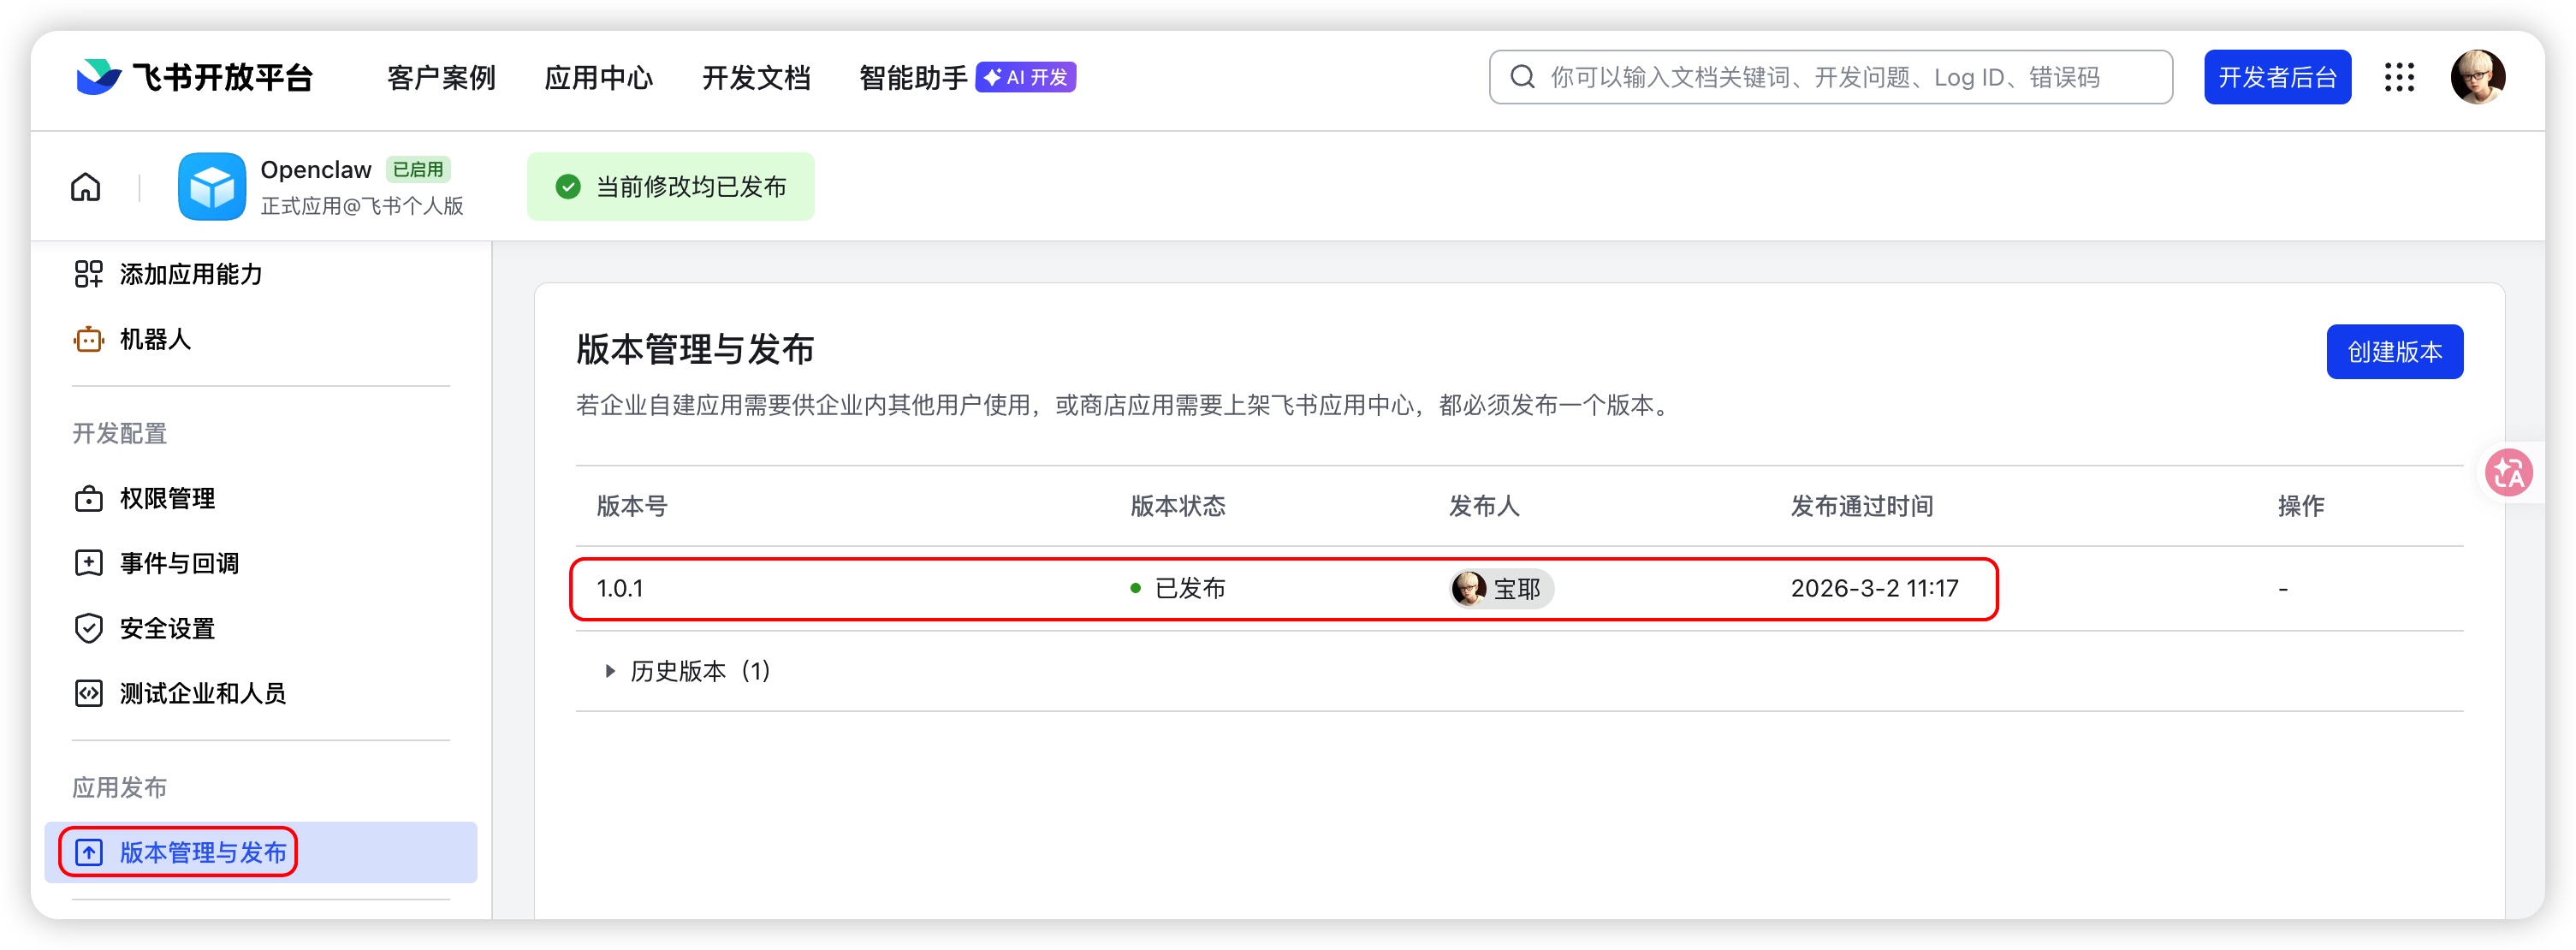Open 开发文档 in the top navigation

(756, 78)
